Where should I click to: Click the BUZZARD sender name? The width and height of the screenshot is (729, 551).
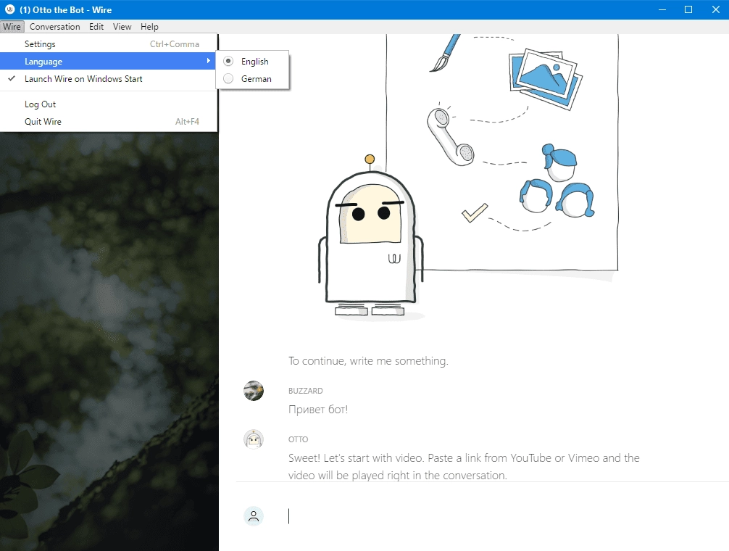(x=306, y=391)
